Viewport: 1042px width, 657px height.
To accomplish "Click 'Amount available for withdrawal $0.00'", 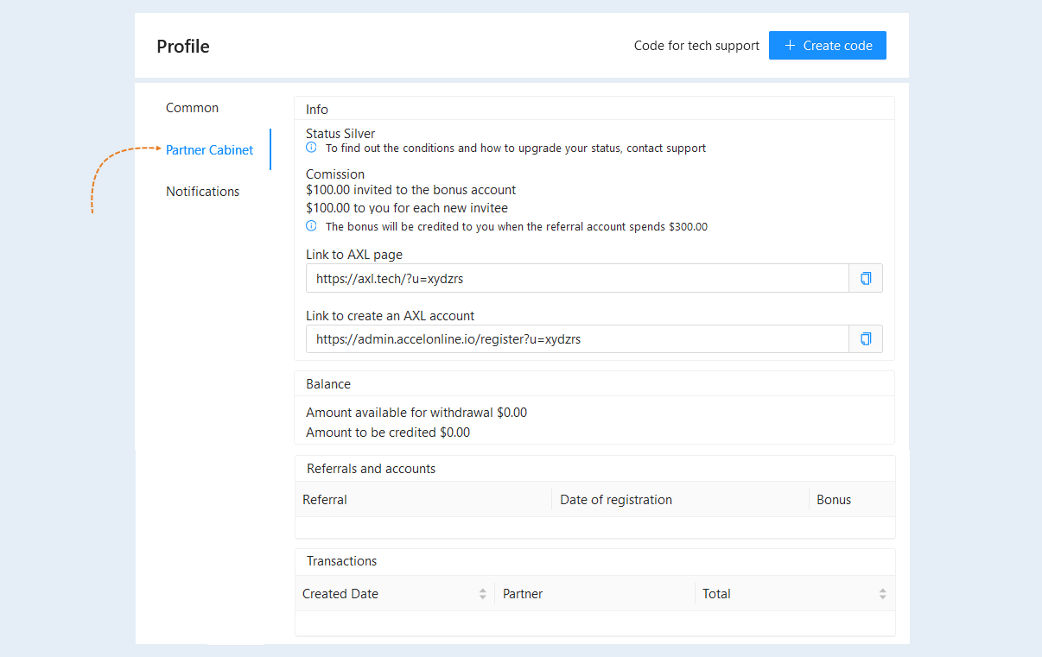I will (416, 413).
